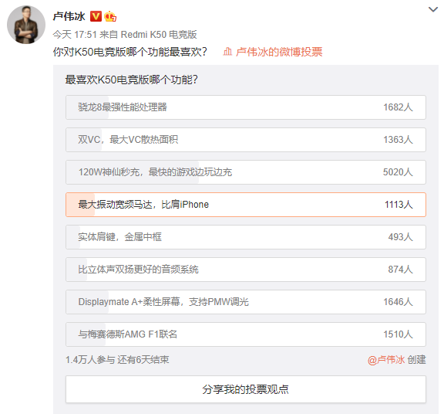
Task: Select poll option 骁龙8最强性能处理器
Action: (245, 107)
